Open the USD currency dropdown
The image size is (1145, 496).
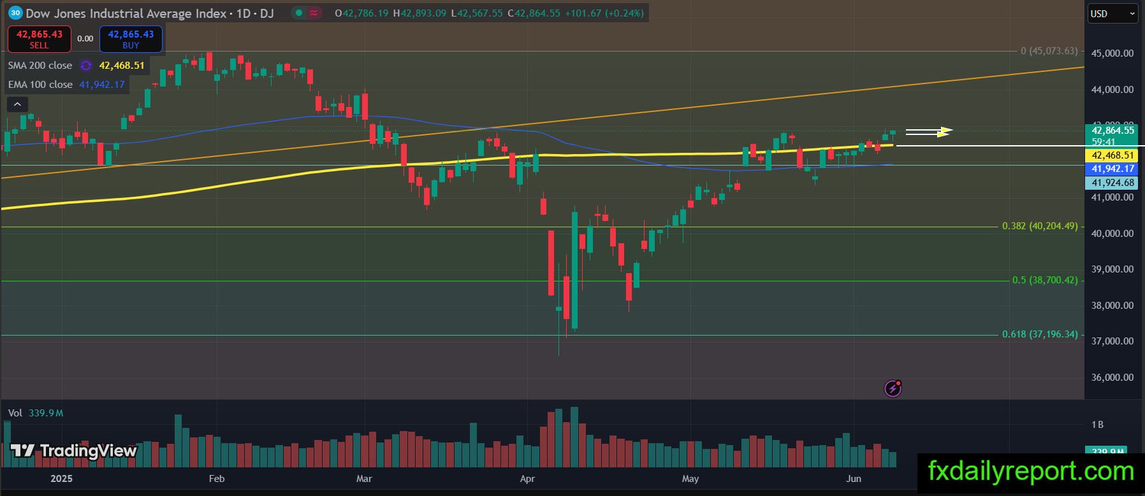(1112, 13)
